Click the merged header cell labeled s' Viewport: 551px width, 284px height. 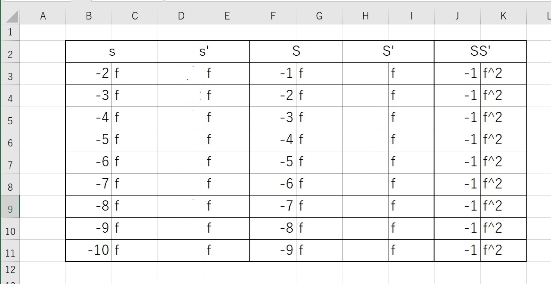[x=204, y=51]
